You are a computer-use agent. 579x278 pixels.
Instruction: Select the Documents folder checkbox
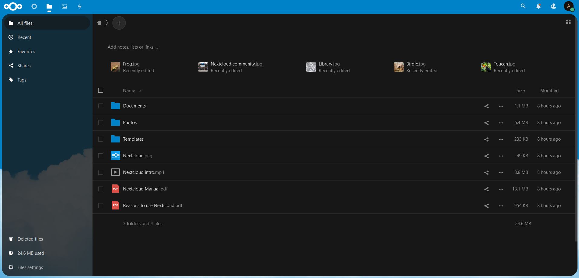(101, 106)
